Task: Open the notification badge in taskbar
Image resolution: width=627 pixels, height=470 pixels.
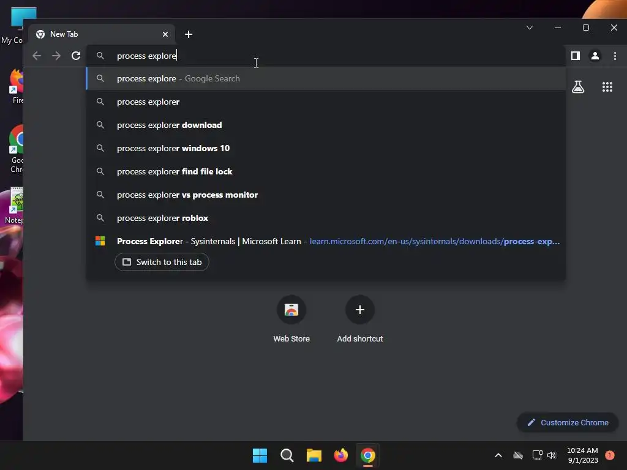Action: coord(610,455)
